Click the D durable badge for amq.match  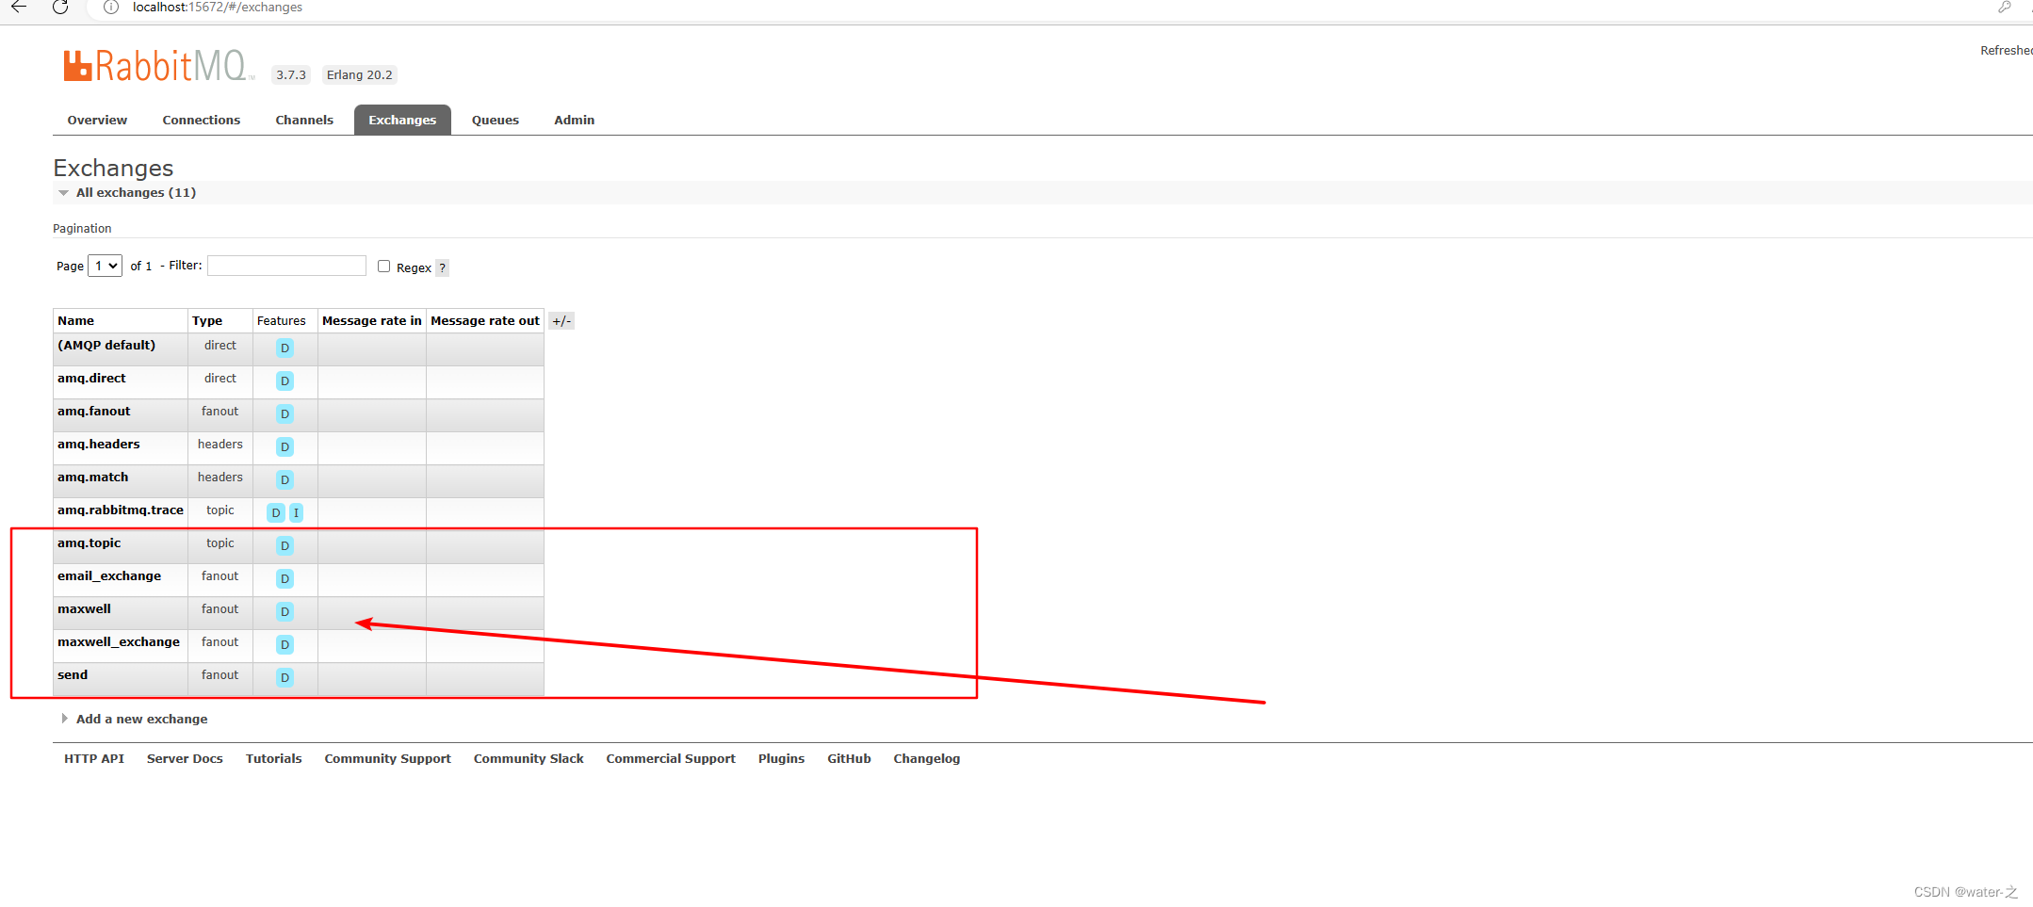(x=285, y=480)
